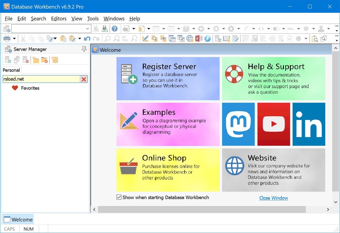Toggle the NUM lock status indicator
Screen dimensions: 340x233
point(29,229)
